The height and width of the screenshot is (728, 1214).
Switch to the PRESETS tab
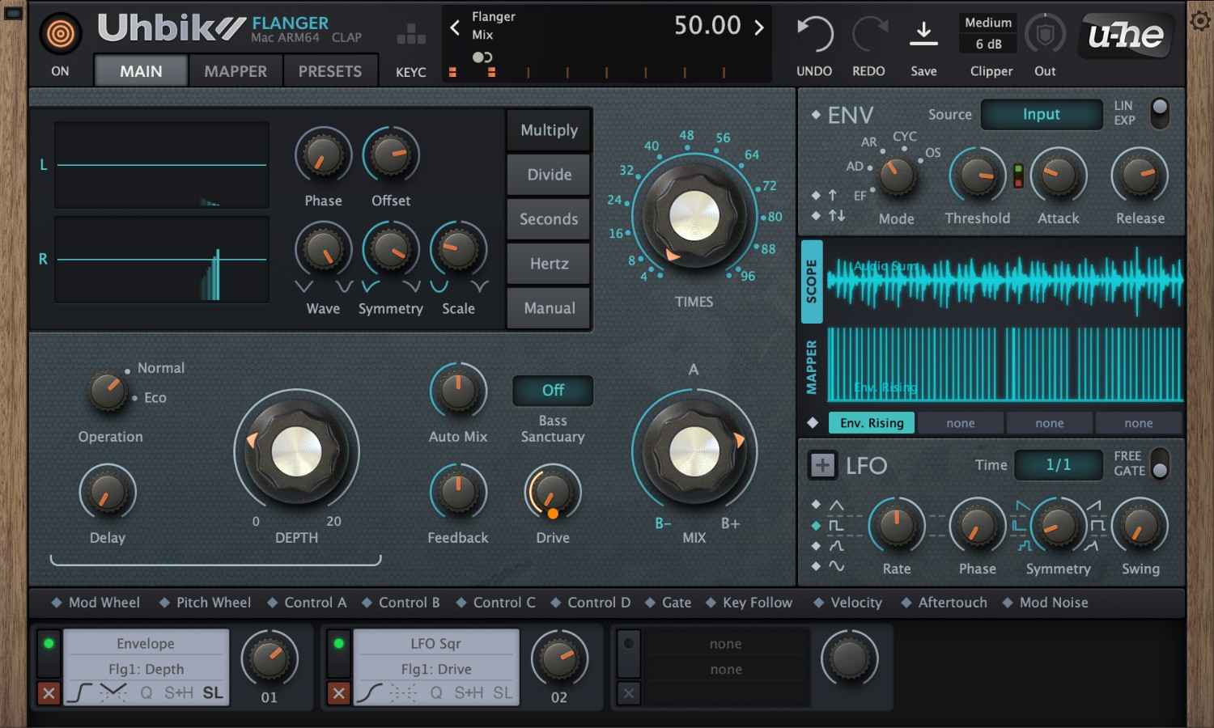[x=330, y=70]
